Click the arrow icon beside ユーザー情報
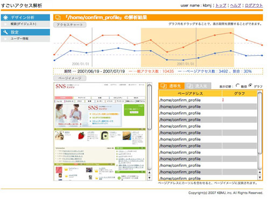This screenshot has height=199, width=269. 5,39
